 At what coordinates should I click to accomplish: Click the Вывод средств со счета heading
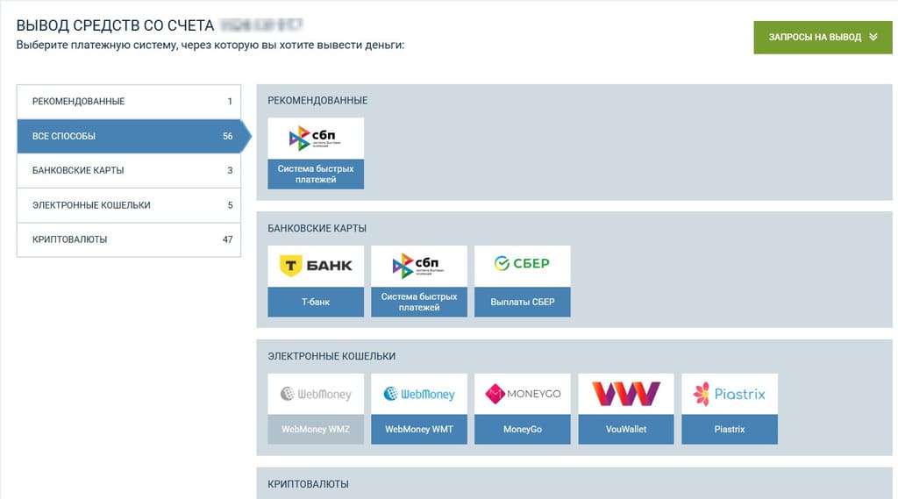tap(115, 25)
